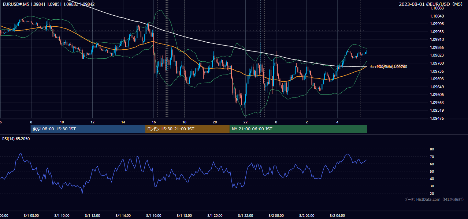Click the 8/1 22:00 date label
468x219 pixels.
tap(245, 216)
